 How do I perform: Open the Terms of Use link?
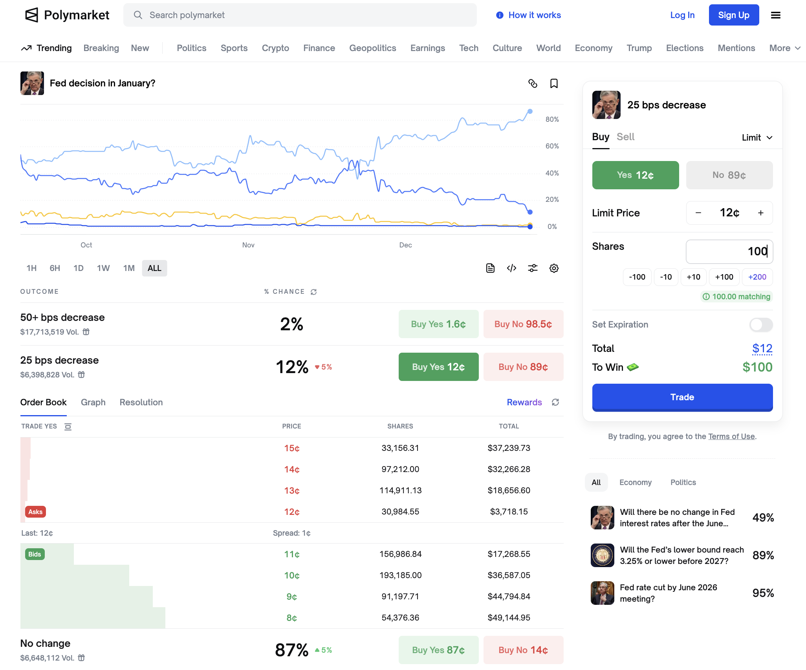click(x=731, y=436)
